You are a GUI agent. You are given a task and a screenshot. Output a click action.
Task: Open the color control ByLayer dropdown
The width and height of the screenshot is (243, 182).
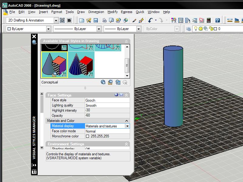48,29
